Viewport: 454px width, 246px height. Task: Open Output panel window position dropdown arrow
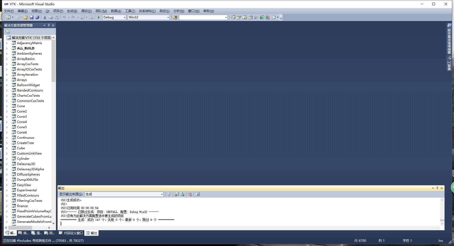(x=433, y=188)
